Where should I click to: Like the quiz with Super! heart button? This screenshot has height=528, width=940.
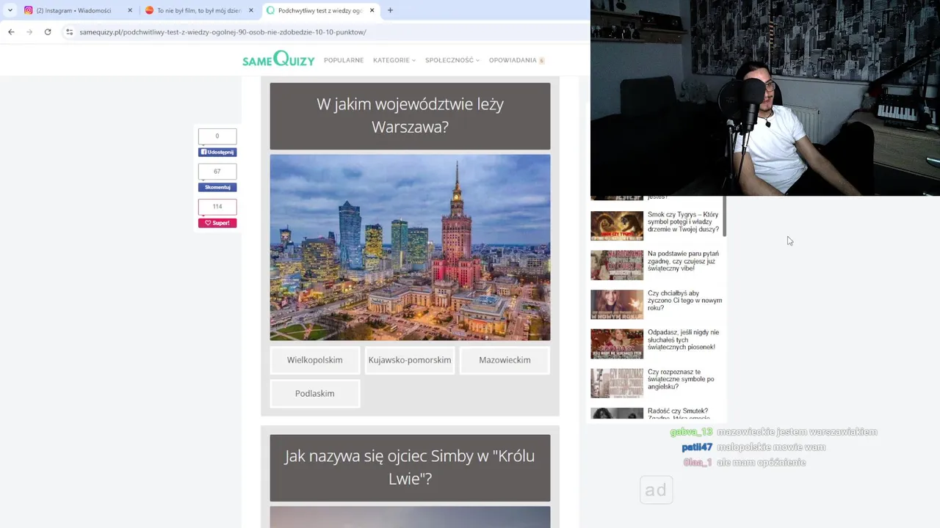217,223
